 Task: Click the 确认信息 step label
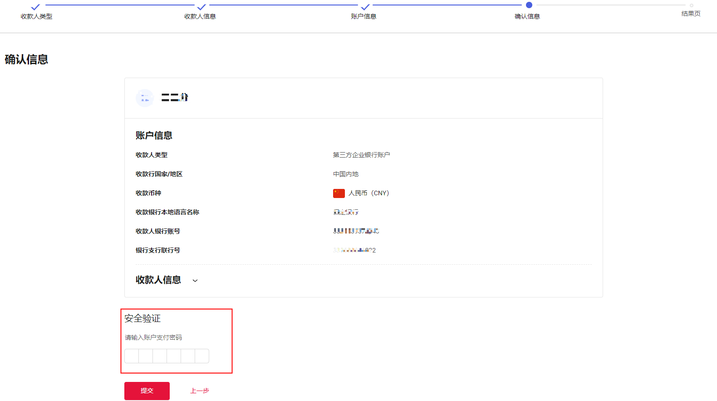527,16
